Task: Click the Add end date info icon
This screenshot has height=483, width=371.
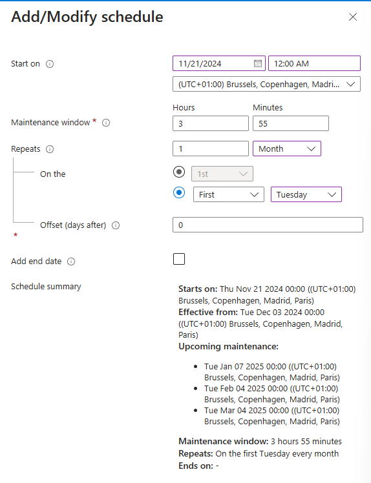Action: 71,262
